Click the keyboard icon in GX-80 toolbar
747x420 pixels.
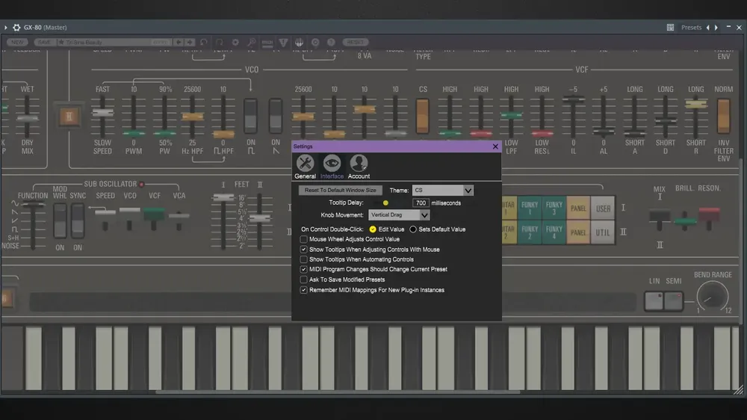coord(300,43)
